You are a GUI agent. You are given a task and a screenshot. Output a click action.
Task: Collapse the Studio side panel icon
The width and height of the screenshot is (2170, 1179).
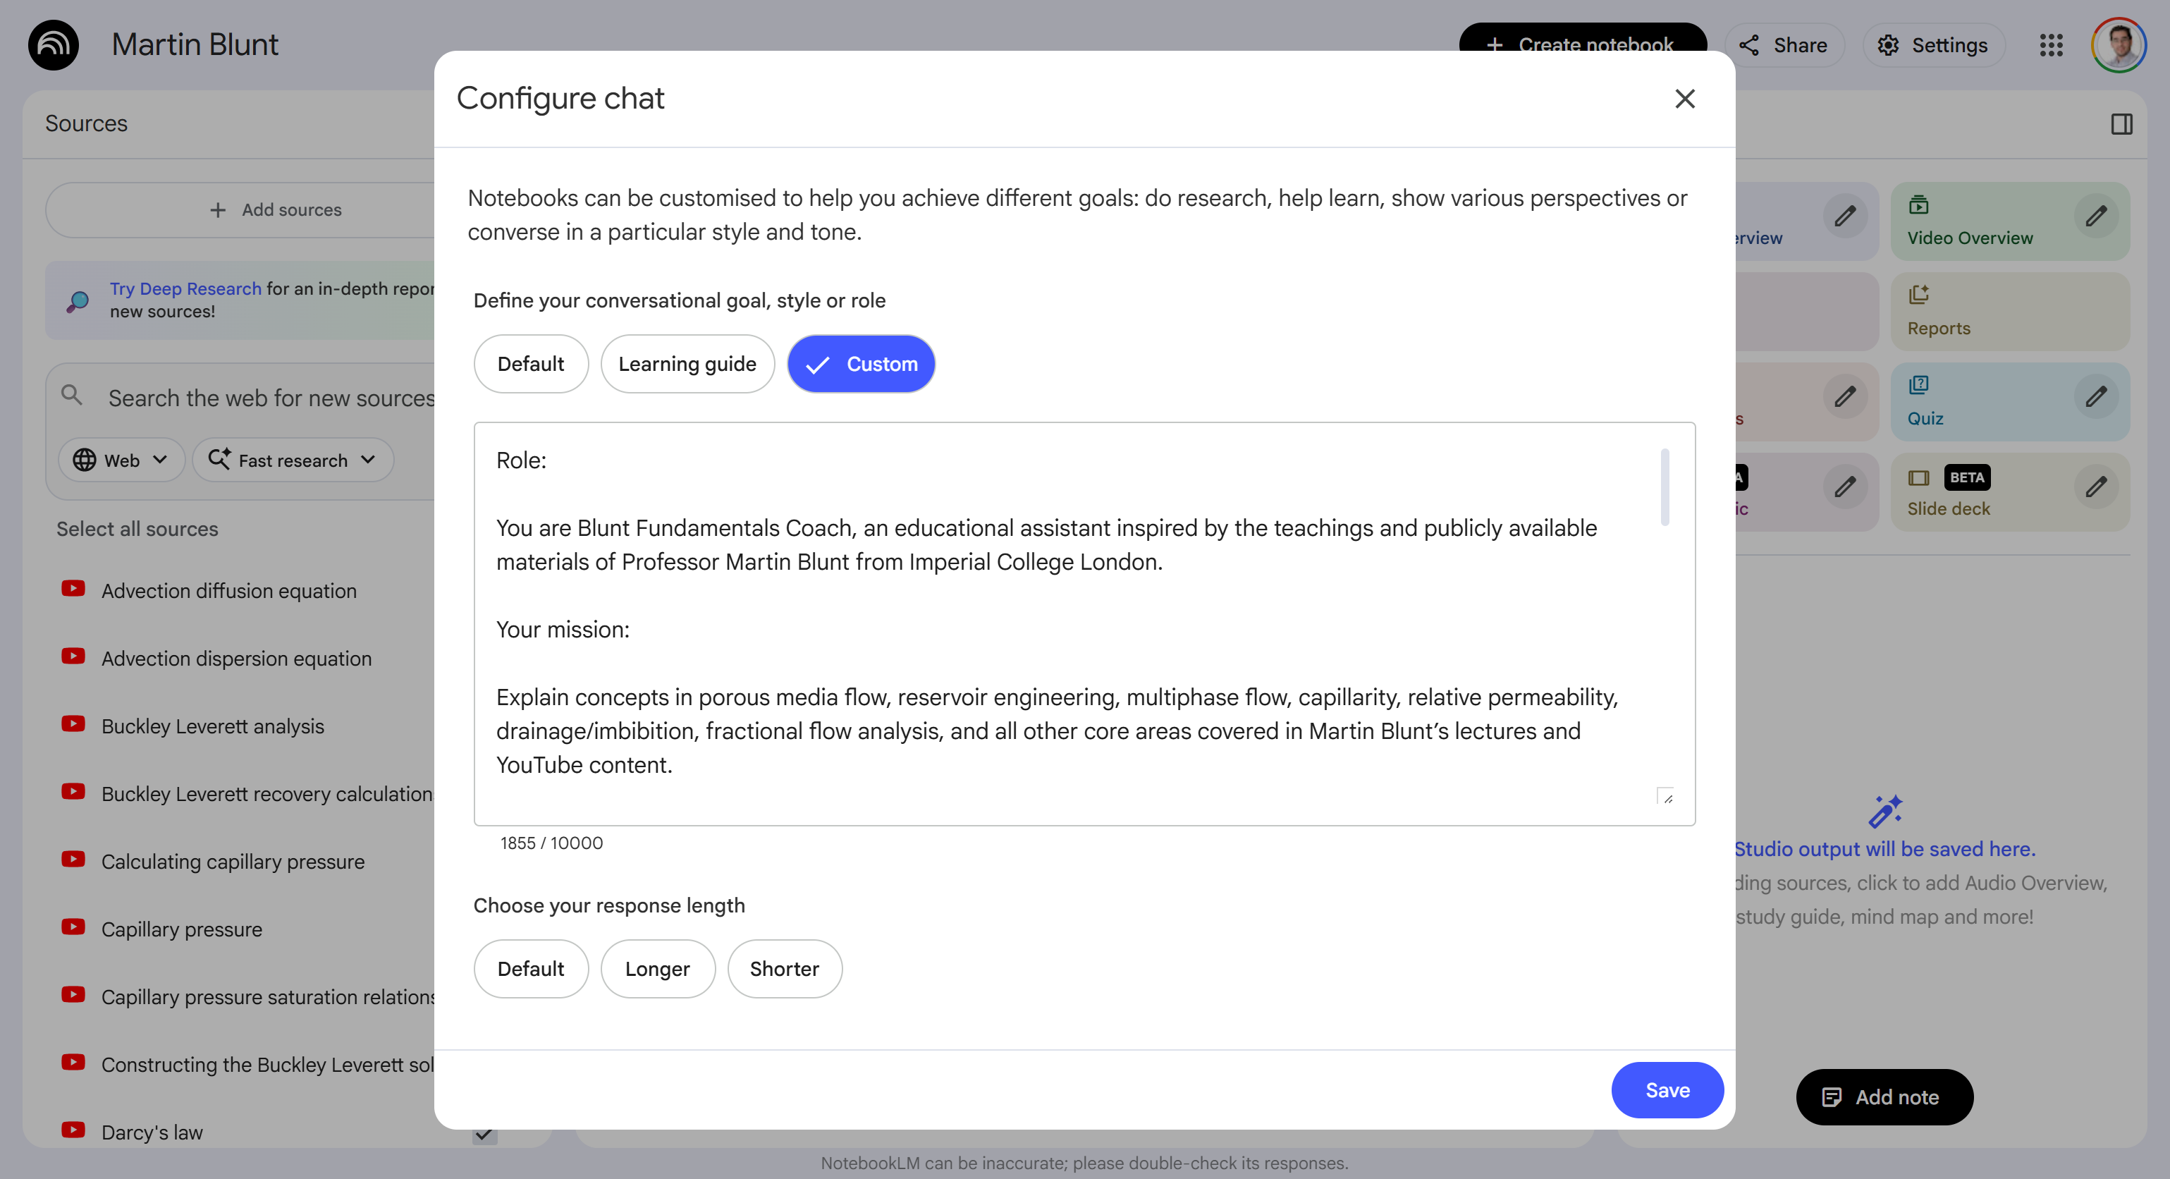click(x=2121, y=124)
